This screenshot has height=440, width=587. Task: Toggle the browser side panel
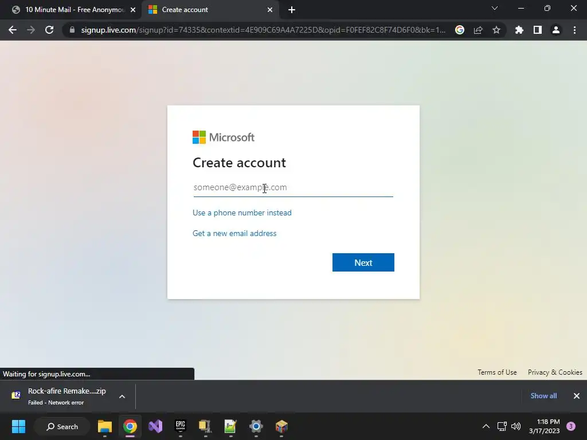coord(538,30)
